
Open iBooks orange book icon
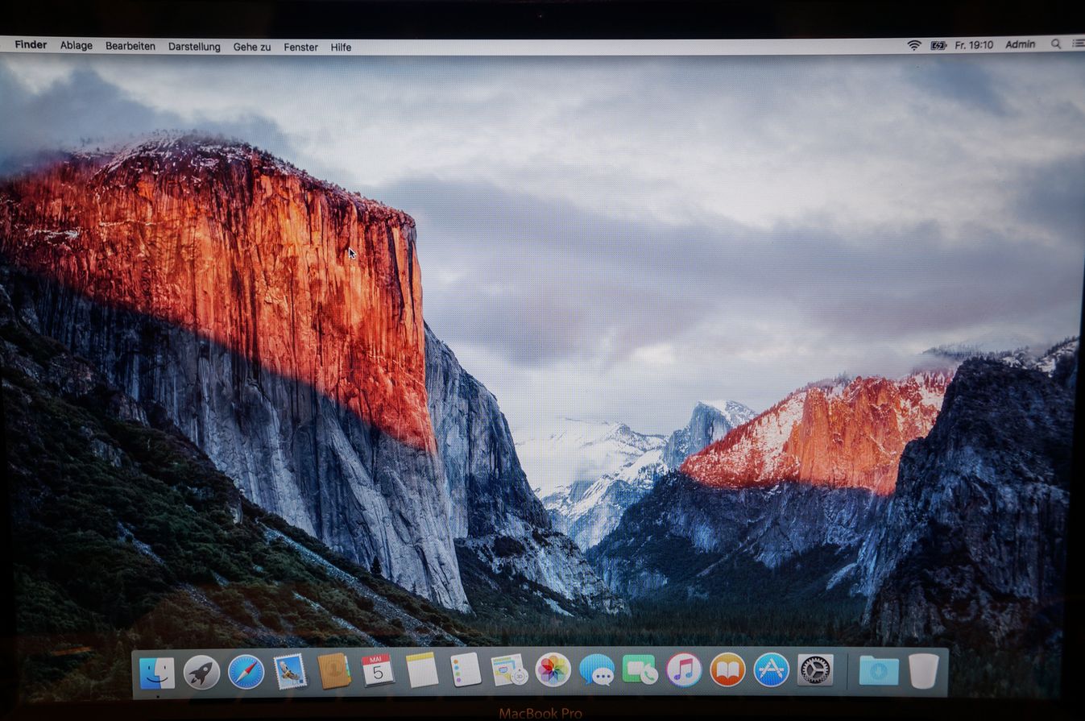(727, 669)
